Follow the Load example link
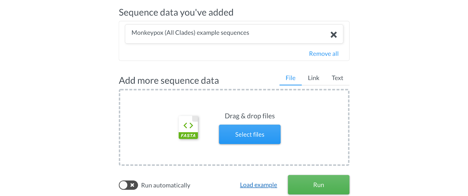The width and height of the screenshot is (468, 196). [259, 185]
